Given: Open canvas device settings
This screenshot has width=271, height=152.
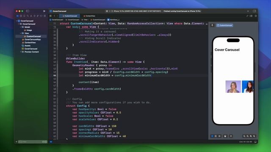Looking at the screenshot, I should coord(225,136).
